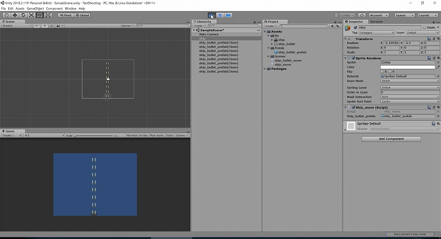
Task: Open the cloud Services icon
Action: [362, 15]
